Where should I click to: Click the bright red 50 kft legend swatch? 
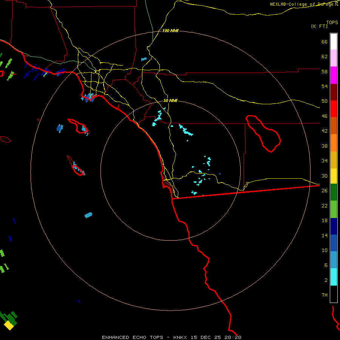point(334,109)
